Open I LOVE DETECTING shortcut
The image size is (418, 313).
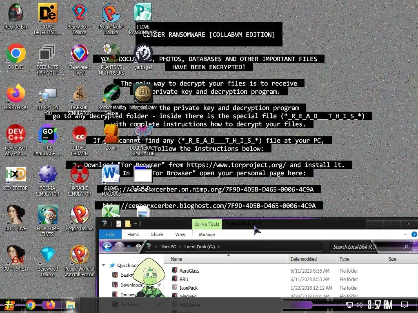tap(47, 19)
